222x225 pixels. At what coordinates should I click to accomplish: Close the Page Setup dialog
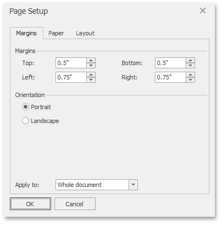point(203,10)
